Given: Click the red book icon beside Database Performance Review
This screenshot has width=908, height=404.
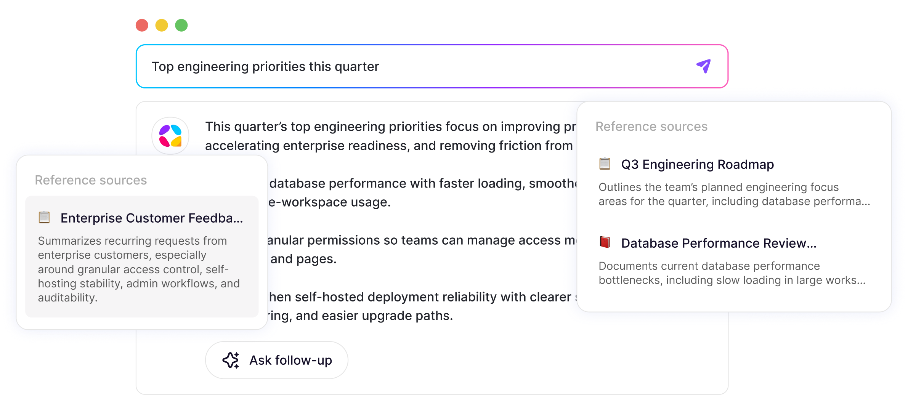Looking at the screenshot, I should pos(605,242).
